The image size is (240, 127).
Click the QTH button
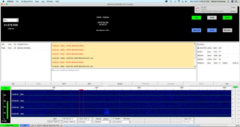(x=64, y=84)
